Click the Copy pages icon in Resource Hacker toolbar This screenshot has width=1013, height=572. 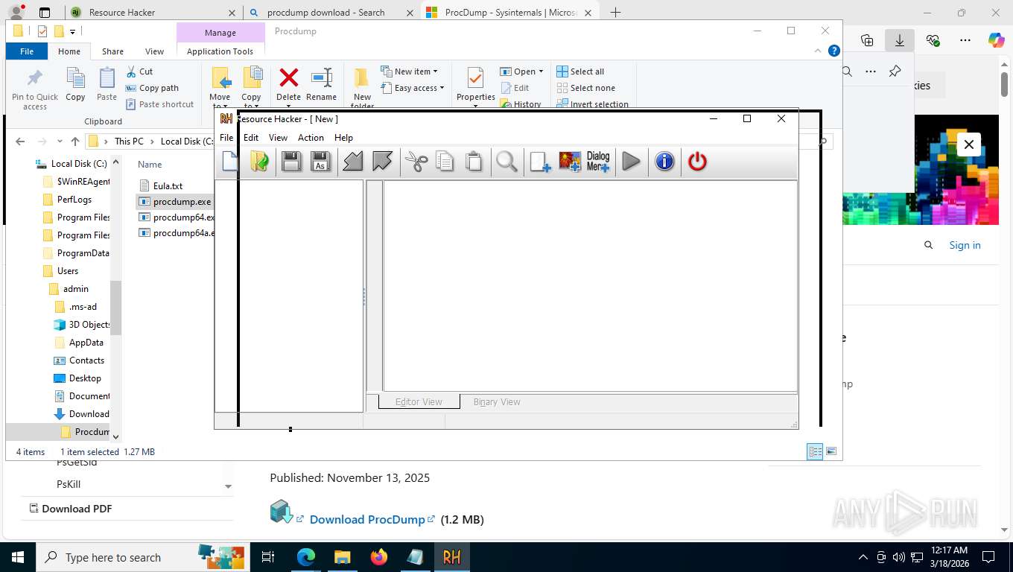445,162
